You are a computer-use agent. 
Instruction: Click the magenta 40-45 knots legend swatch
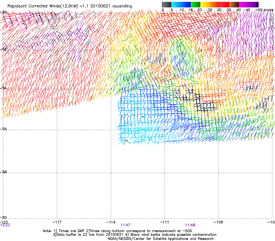tap(244, 4)
